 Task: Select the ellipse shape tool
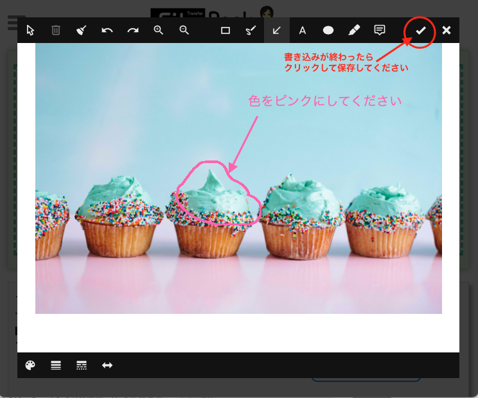[328, 30]
